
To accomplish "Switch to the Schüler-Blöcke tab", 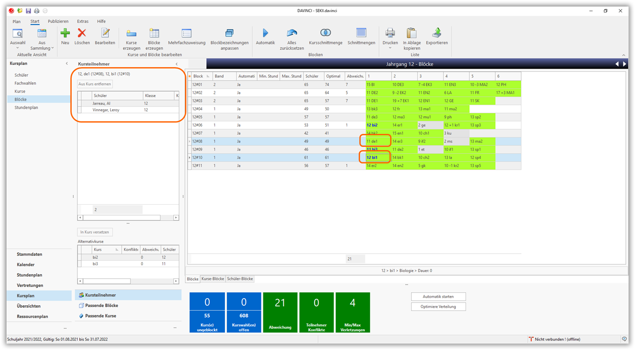I will point(240,279).
